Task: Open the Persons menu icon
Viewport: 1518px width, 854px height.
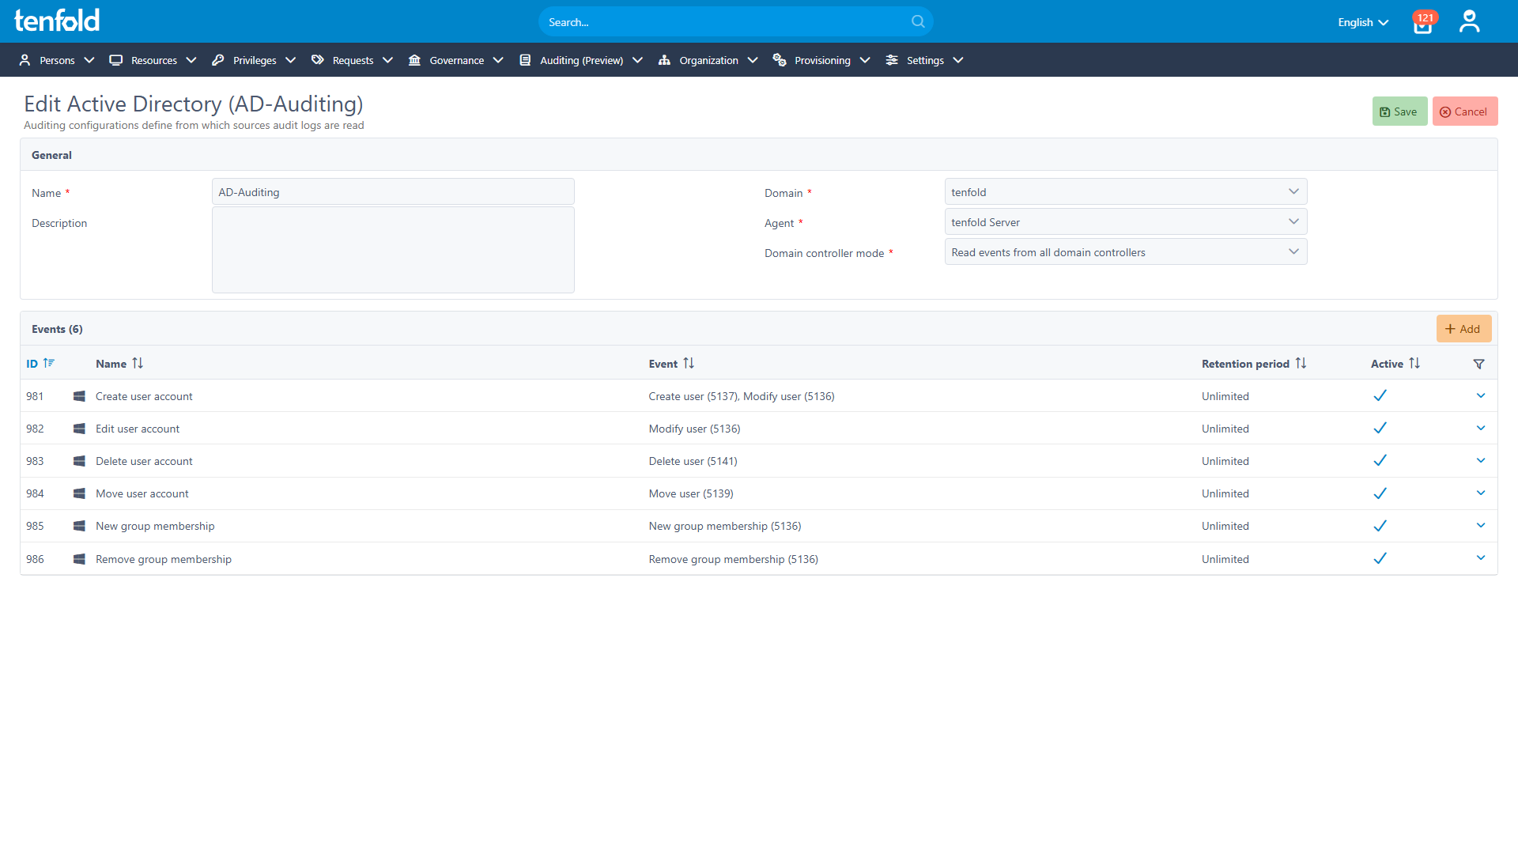Action: pyautogui.click(x=25, y=60)
